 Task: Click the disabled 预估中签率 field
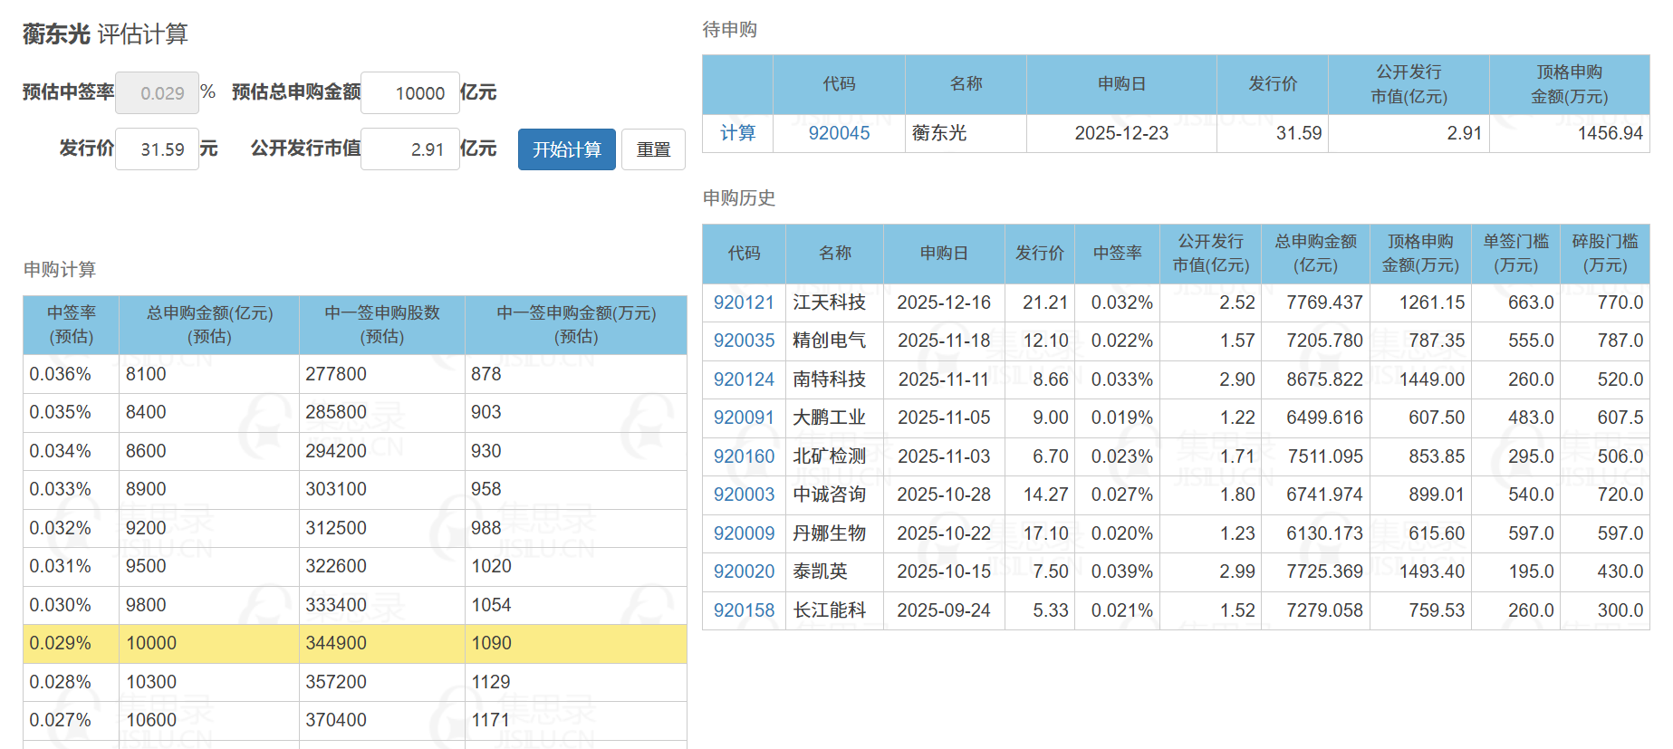[157, 93]
